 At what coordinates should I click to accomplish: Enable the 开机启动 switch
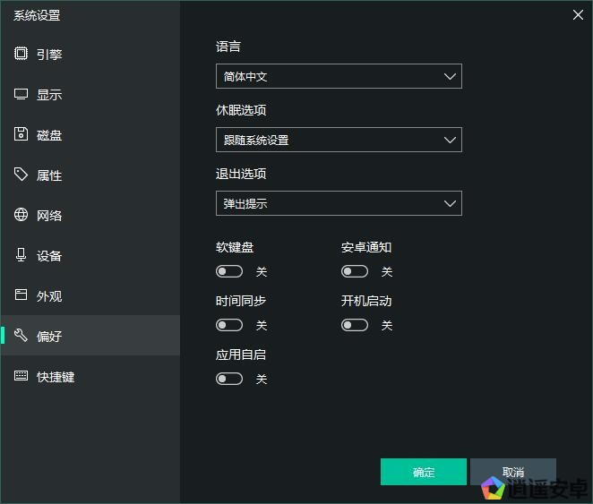click(355, 325)
